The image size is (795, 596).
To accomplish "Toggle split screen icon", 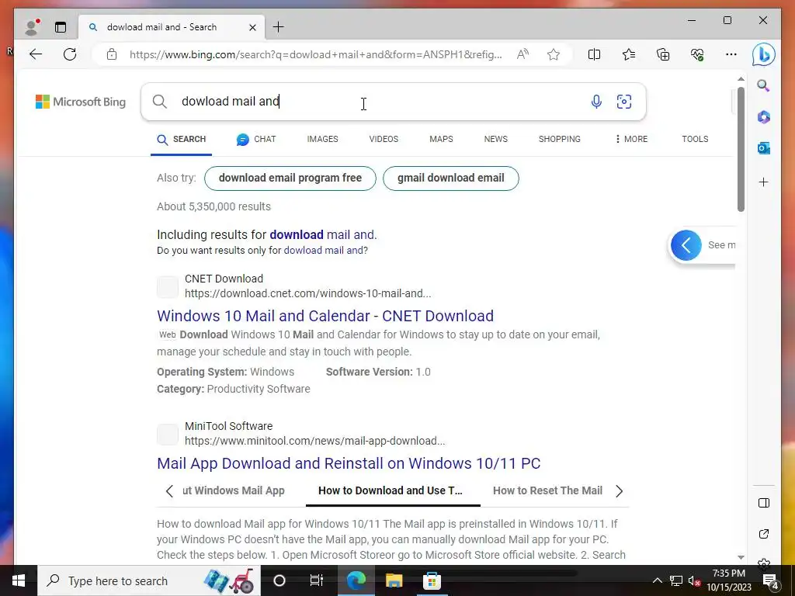I will (594, 54).
